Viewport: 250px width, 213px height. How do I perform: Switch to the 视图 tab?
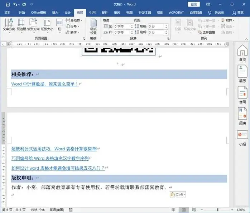tap(129, 13)
